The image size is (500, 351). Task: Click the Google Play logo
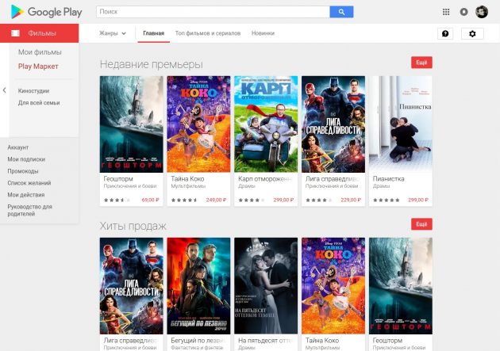(46, 12)
